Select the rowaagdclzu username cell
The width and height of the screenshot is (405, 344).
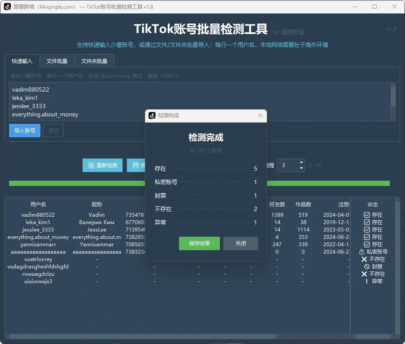coord(38,274)
